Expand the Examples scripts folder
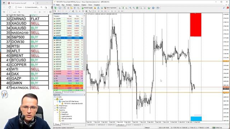 (x=57, y=112)
